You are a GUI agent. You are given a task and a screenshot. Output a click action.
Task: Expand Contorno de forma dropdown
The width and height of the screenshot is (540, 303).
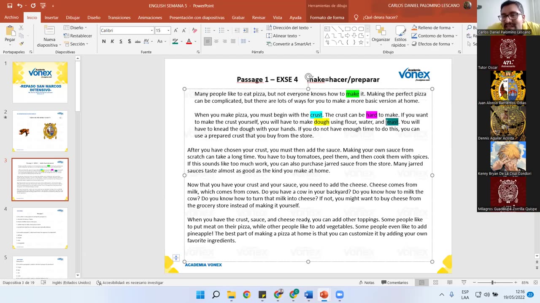pos(435,36)
